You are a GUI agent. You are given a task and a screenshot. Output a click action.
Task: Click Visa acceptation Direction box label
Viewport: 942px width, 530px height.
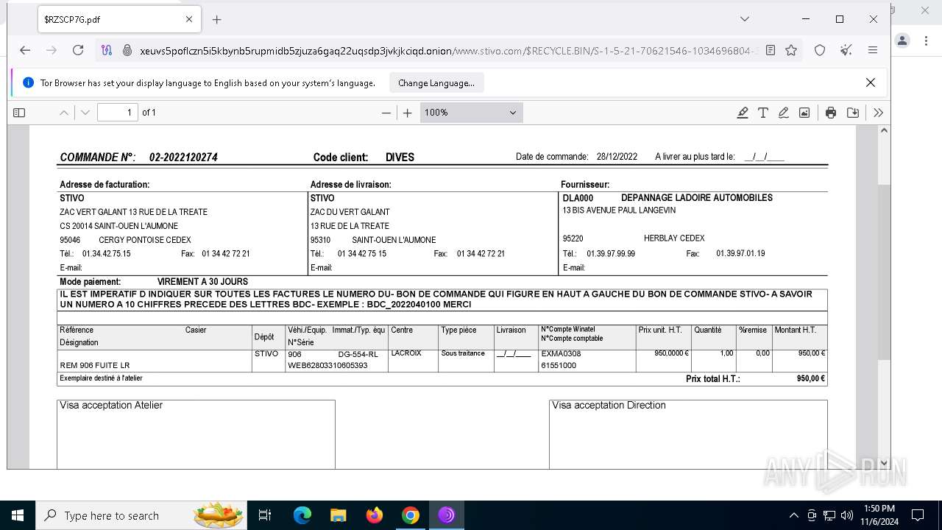[609, 406]
